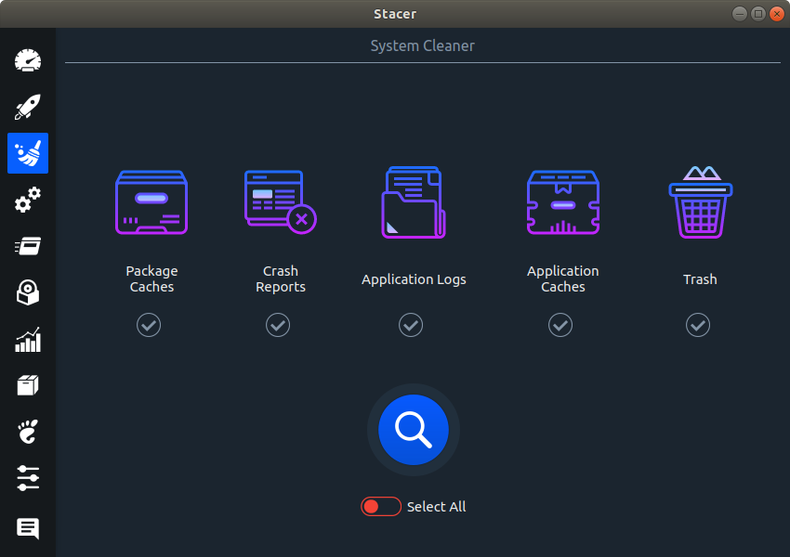
Task: Open Settings sliders sidebar icon
Action: pos(28,478)
